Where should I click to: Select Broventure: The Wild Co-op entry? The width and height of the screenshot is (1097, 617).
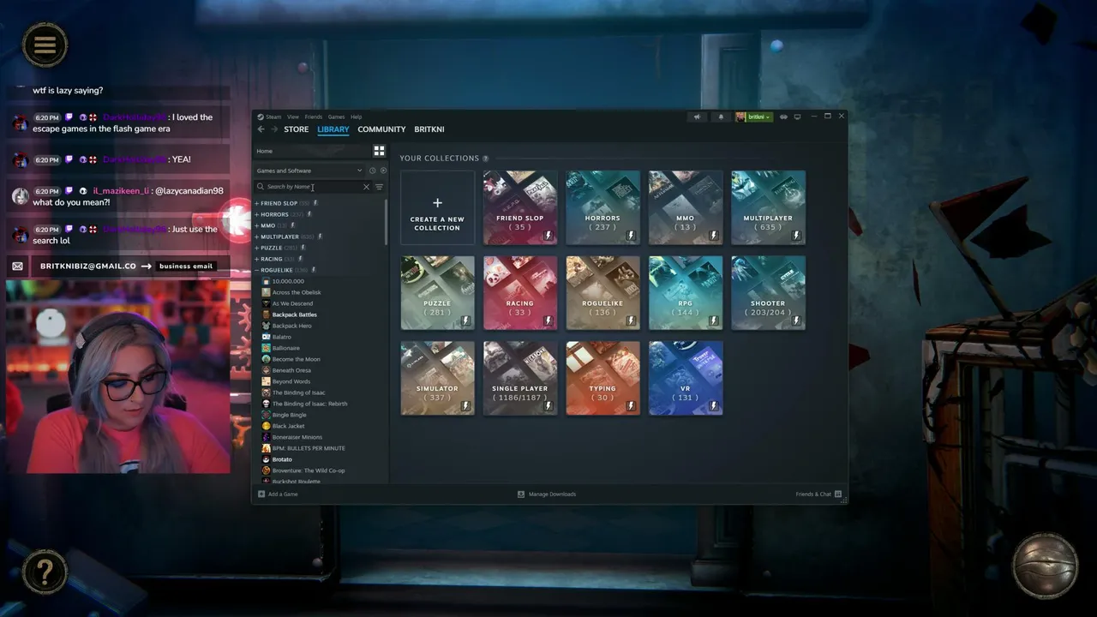pos(309,470)
